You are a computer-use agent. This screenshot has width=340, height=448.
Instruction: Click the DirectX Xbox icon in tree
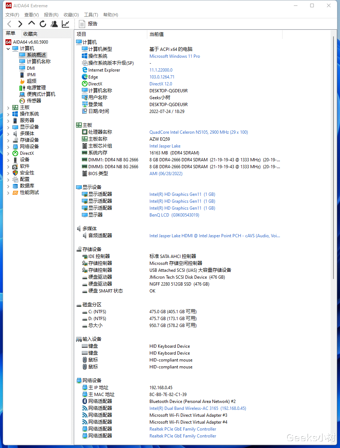15,153
